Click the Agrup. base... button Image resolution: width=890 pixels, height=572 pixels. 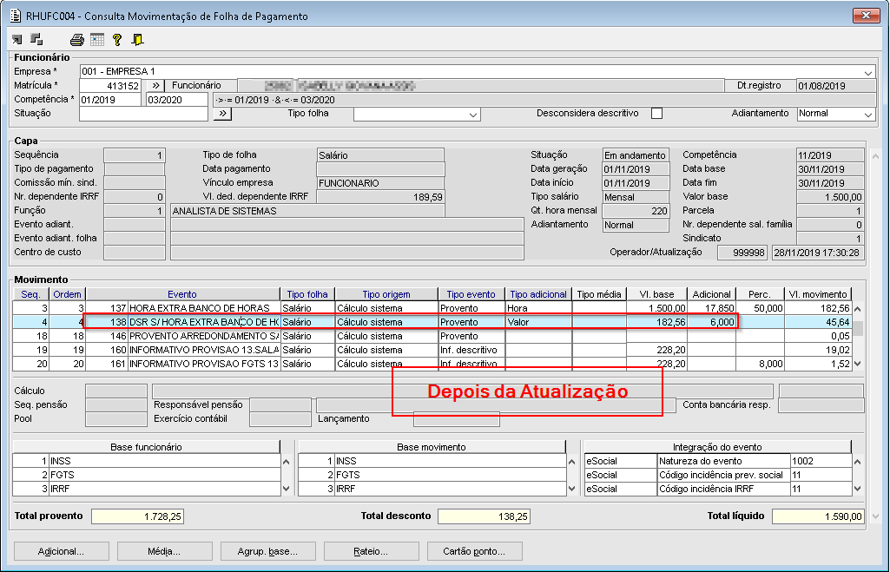coord(268,551)
